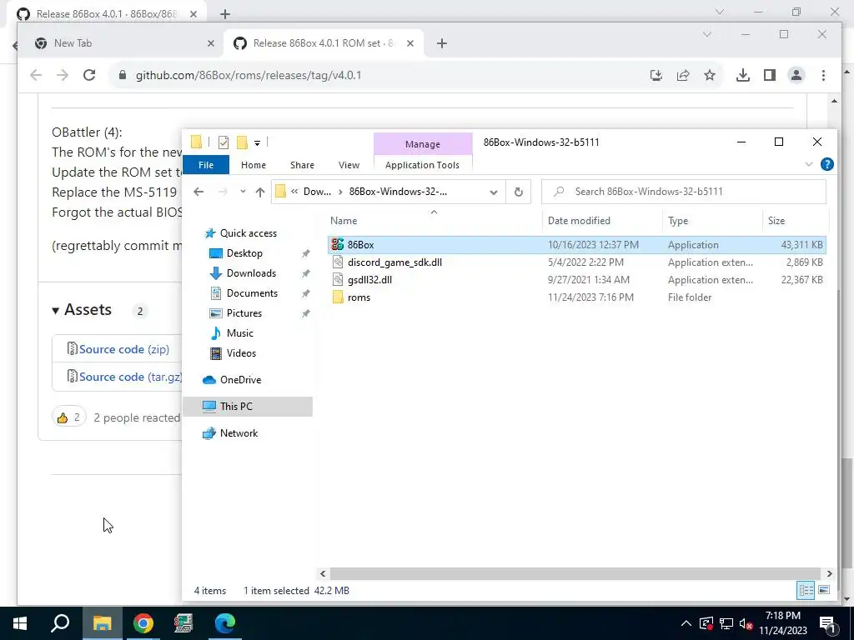Image resolution: width=854 pixels, height=640 pixels.
Task: Open Chrome profile icon
Action: tap(796, 75)
